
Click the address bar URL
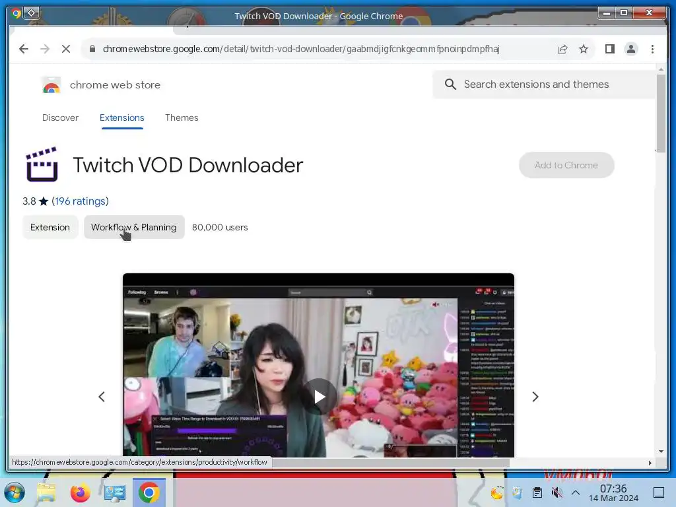pyautogui.click(x=301, y=49)
